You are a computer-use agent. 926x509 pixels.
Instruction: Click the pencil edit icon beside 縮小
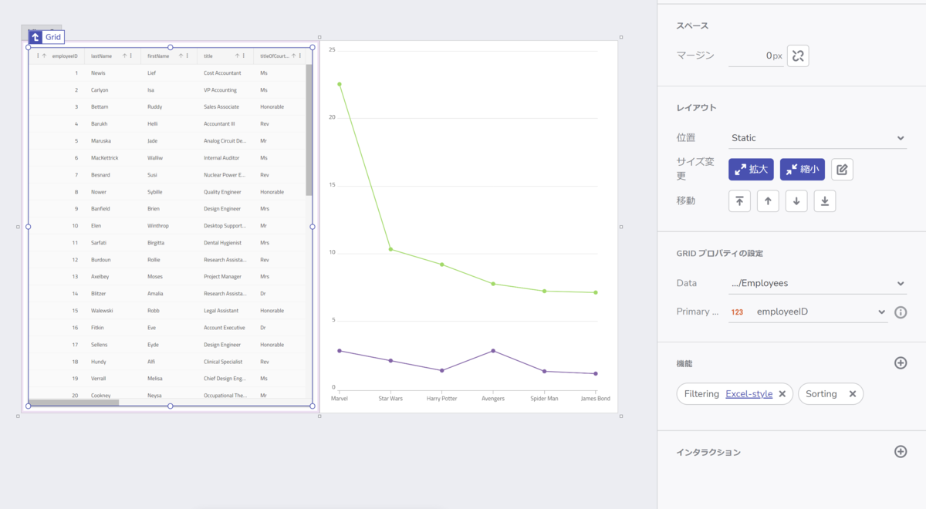tap(841, 169)
